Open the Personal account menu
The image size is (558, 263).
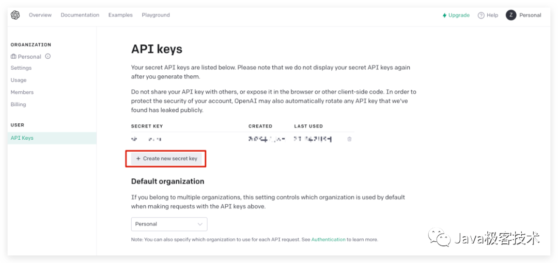tap(530, 15)
